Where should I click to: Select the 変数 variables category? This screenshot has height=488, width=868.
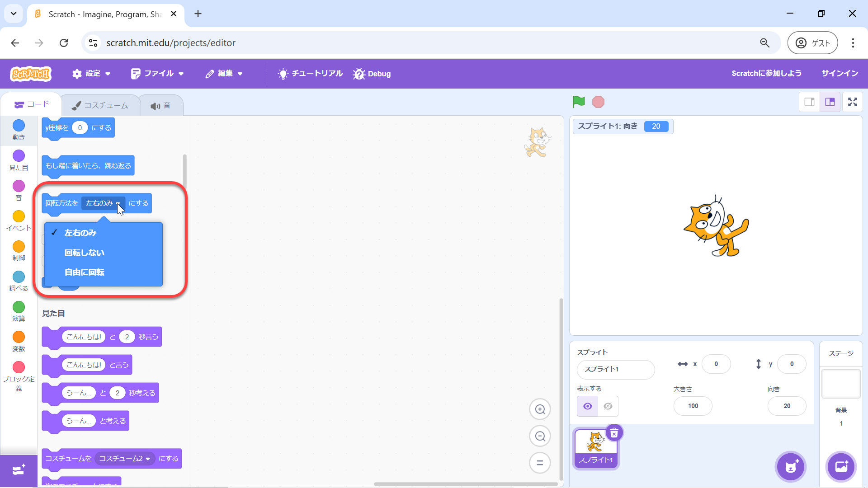[x=19, y=342]
